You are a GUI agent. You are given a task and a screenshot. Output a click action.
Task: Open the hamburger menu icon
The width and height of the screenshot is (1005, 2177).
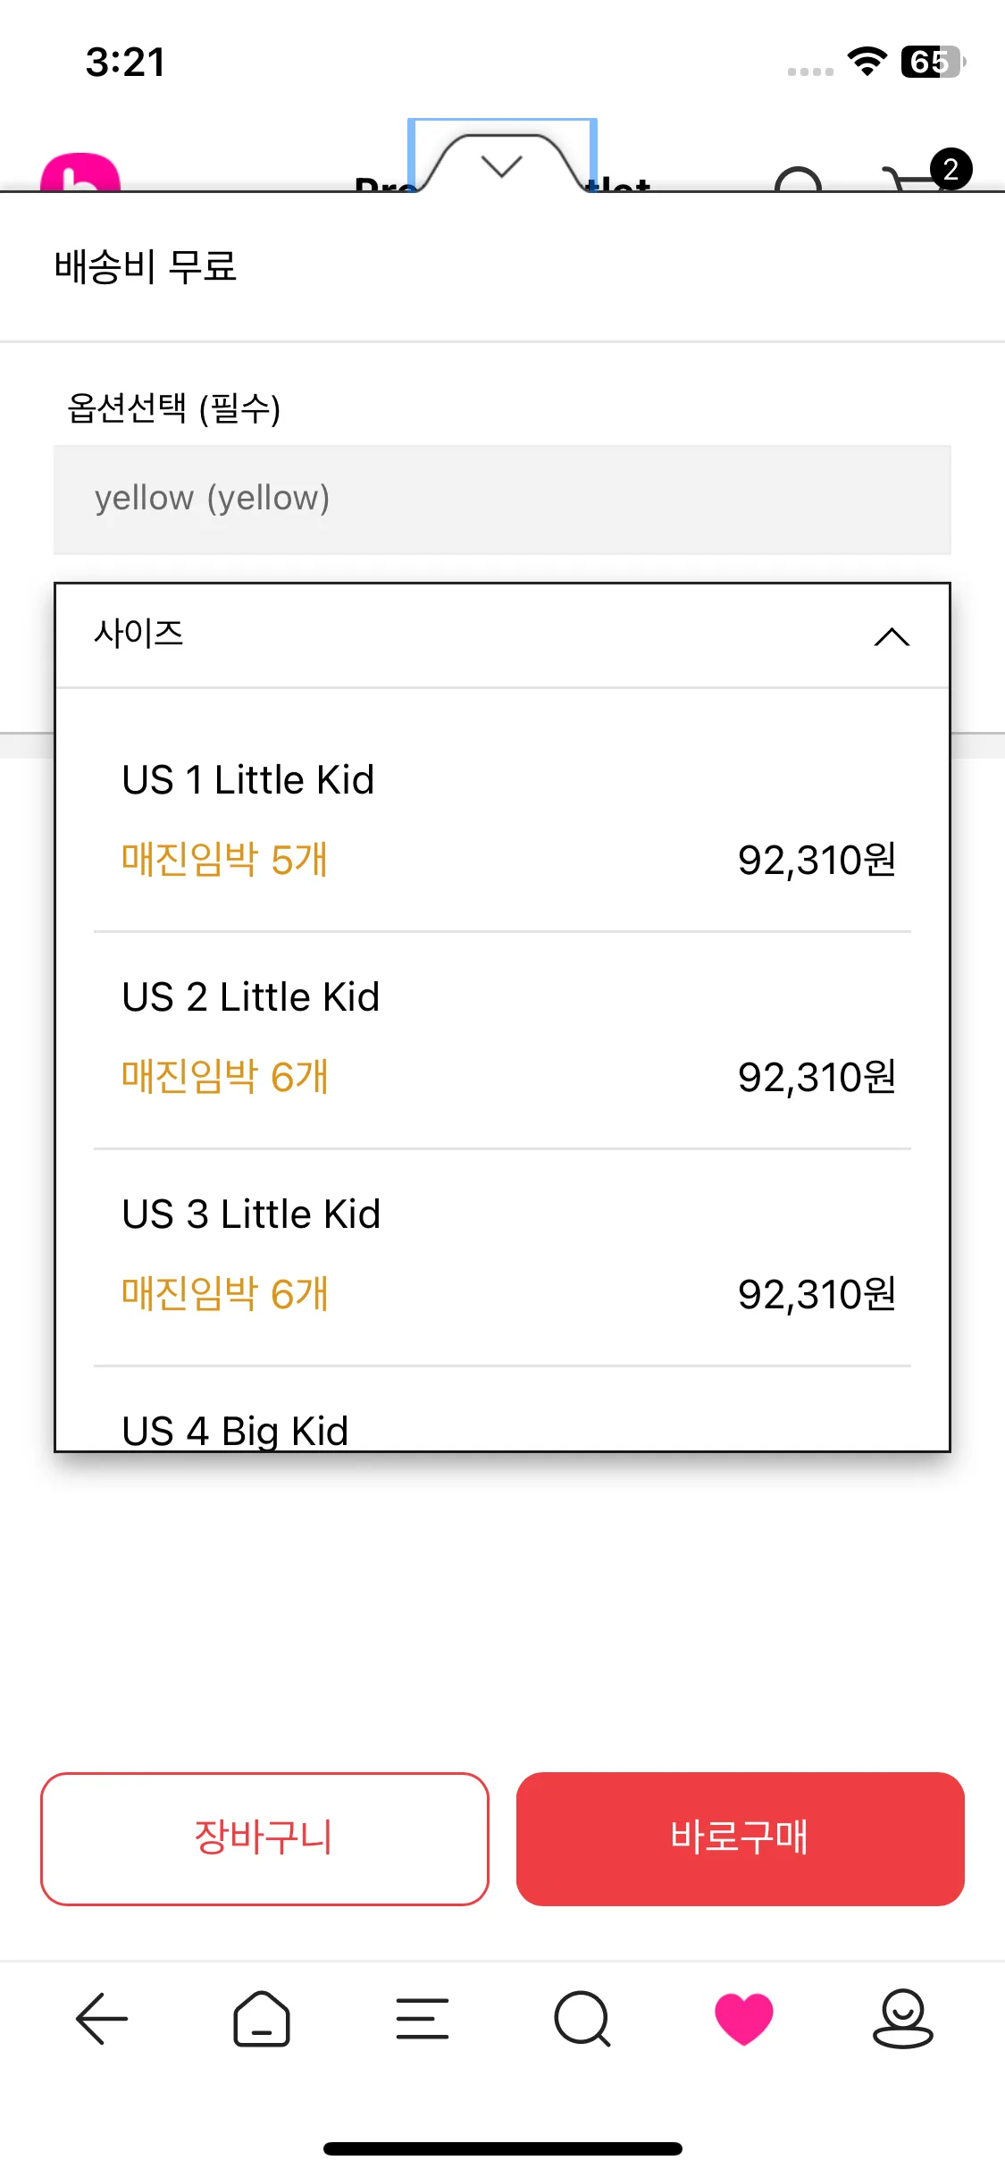(x=422, y=2018)
